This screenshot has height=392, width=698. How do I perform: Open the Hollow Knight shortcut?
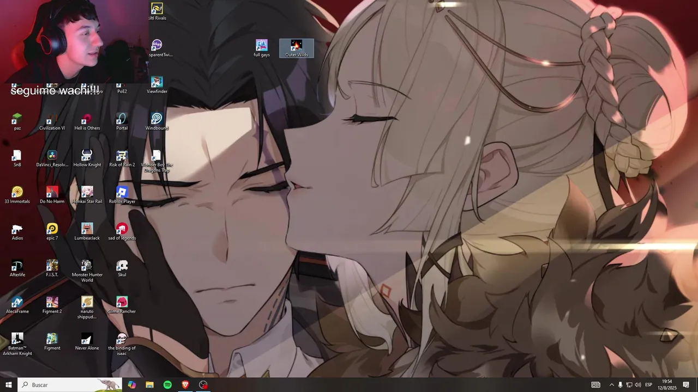point(87,158)
